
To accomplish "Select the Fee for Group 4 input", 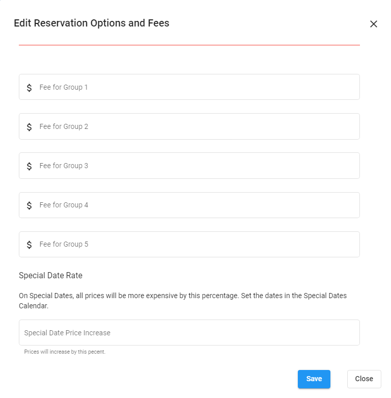I will click(196, 205).
